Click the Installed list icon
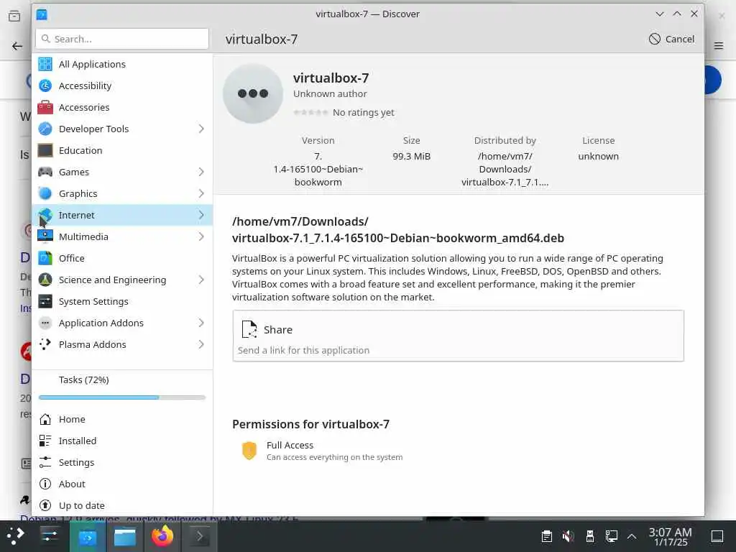Screen dimensions: 736x552 45,441
